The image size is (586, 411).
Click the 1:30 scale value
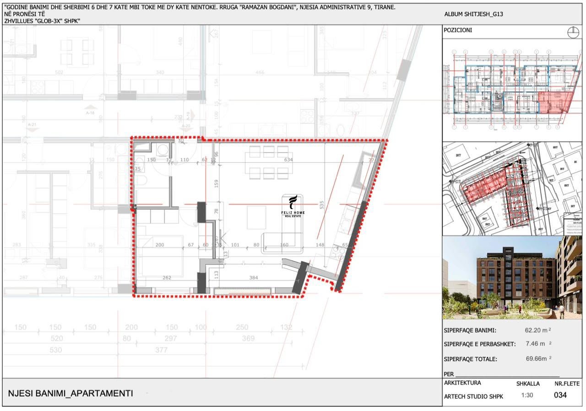[527, 395]
